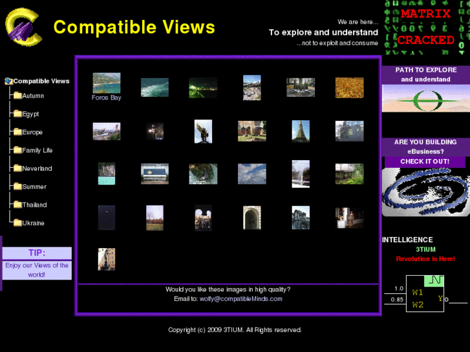Viewport: 470px width, 352px height.
Task: Click the TIP box heading
Action: pos(37,253)
